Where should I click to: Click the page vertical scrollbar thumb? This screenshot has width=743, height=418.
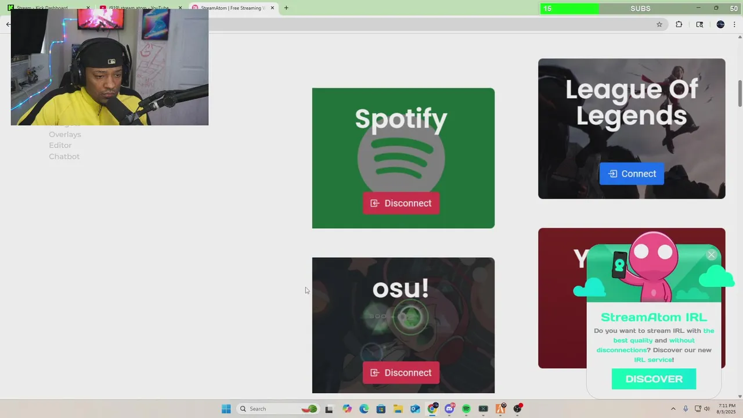click(740, 94)
